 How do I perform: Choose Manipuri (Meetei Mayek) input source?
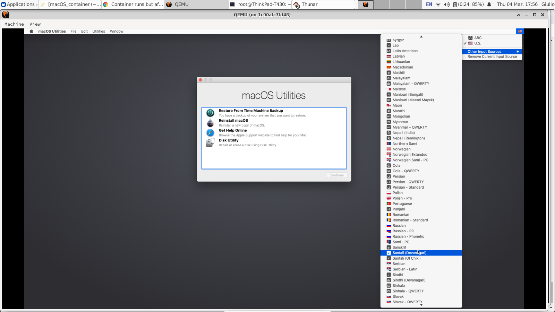click(x=421, y=100)
